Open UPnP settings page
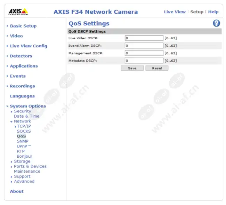The height and width of the screenshot is (205, 226). point(24,146)
